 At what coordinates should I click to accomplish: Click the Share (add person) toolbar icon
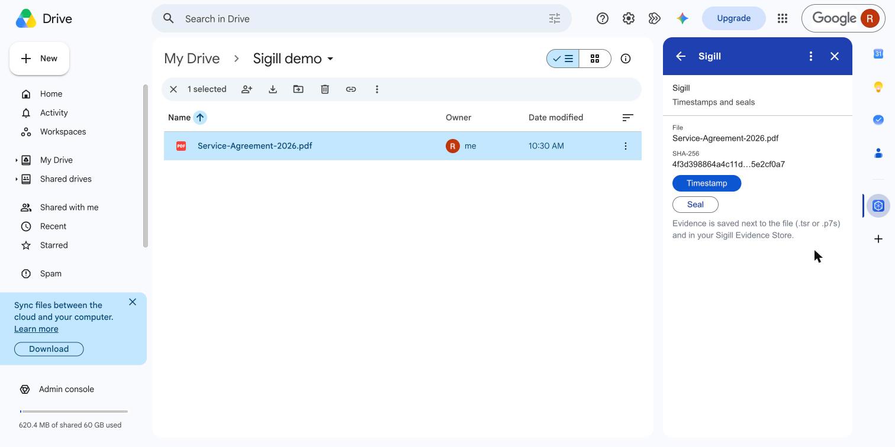point(247,89)
